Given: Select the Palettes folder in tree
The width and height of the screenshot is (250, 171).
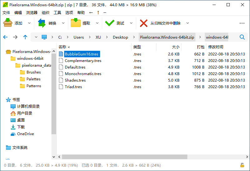Looking at the screenshot, I should click(33, 79).
